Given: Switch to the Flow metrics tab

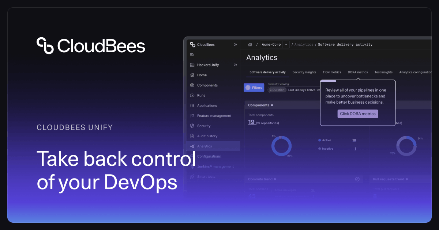Looking at the screenshot, I should pyautogui.click(x=332, y=72).
